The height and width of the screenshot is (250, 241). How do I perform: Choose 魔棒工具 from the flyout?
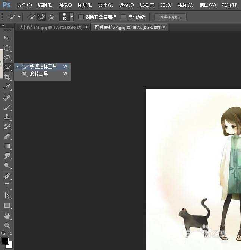(39, 74)
